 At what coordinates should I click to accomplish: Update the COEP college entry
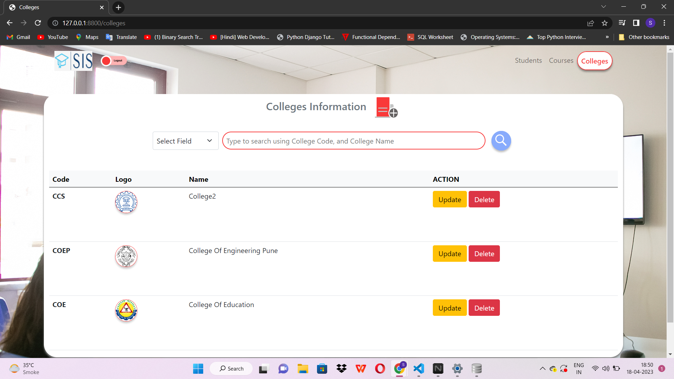click(x=449, y=254)
